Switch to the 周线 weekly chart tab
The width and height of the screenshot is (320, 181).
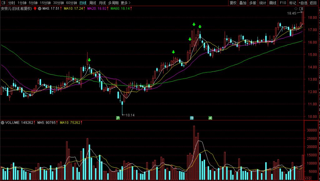tap(92, 3)
